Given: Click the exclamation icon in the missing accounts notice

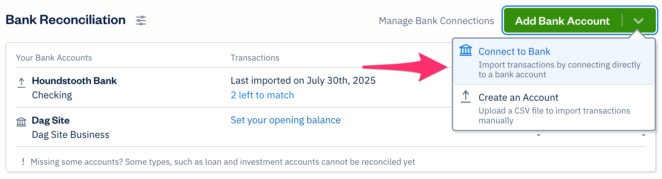Looking at the screenshot, I should click(23, 162).
